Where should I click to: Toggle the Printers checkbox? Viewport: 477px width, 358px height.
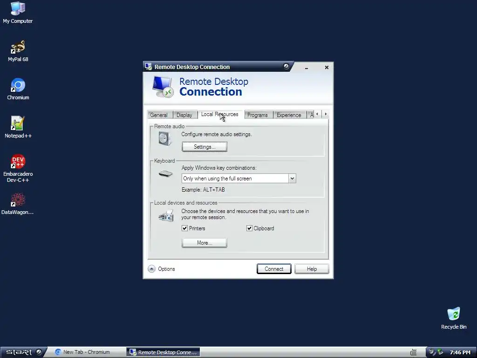[x=184, y=228]
